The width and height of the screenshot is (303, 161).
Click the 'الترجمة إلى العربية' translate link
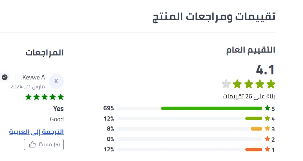pos(36,132)
